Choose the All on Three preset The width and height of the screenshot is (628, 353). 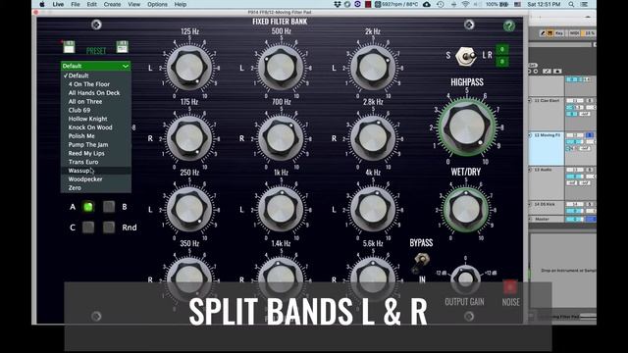[x=96, y=102]
